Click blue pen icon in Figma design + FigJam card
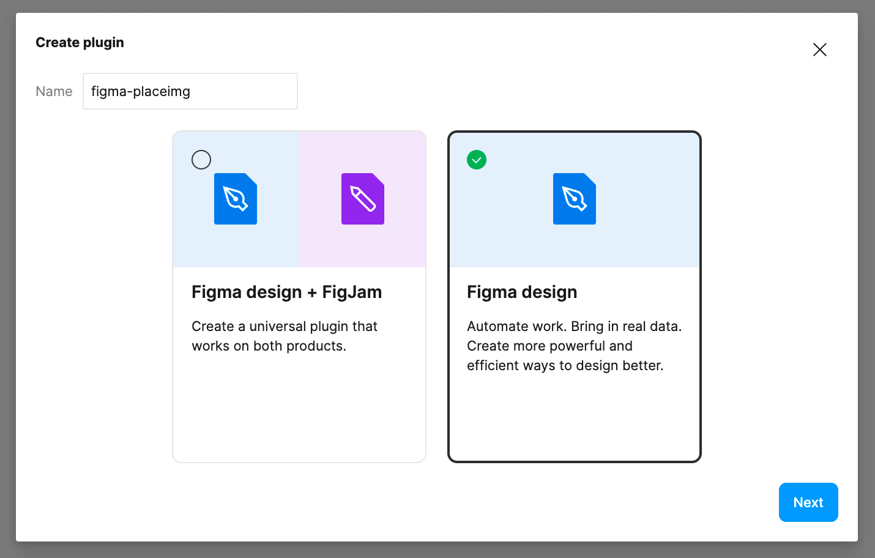Screen dimensions: 875x558 tap(236, 199)
